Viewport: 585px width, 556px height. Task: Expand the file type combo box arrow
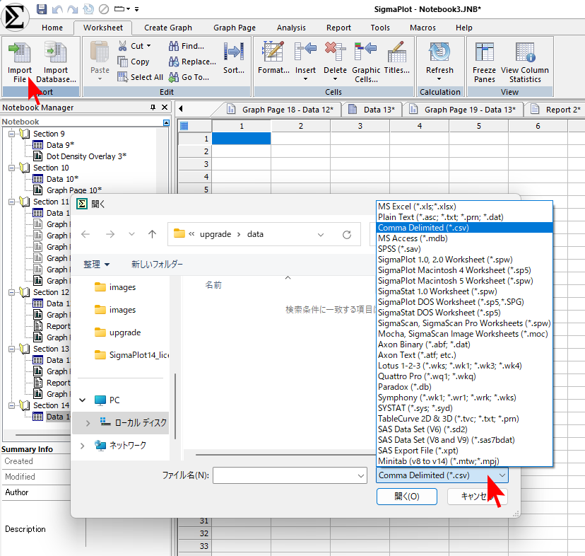click(502, 475)
